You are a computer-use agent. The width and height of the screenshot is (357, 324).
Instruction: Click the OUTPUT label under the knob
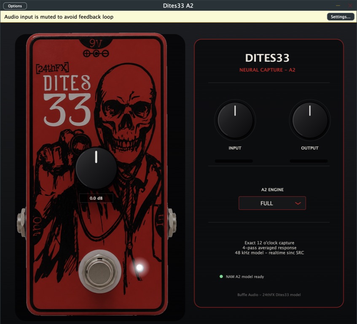point(310,148)
